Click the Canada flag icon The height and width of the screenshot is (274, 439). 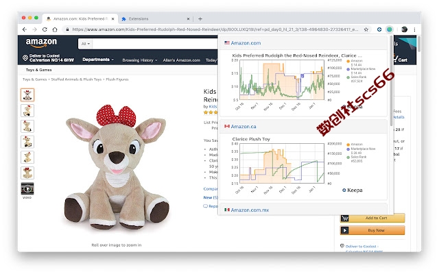(227, 126)
